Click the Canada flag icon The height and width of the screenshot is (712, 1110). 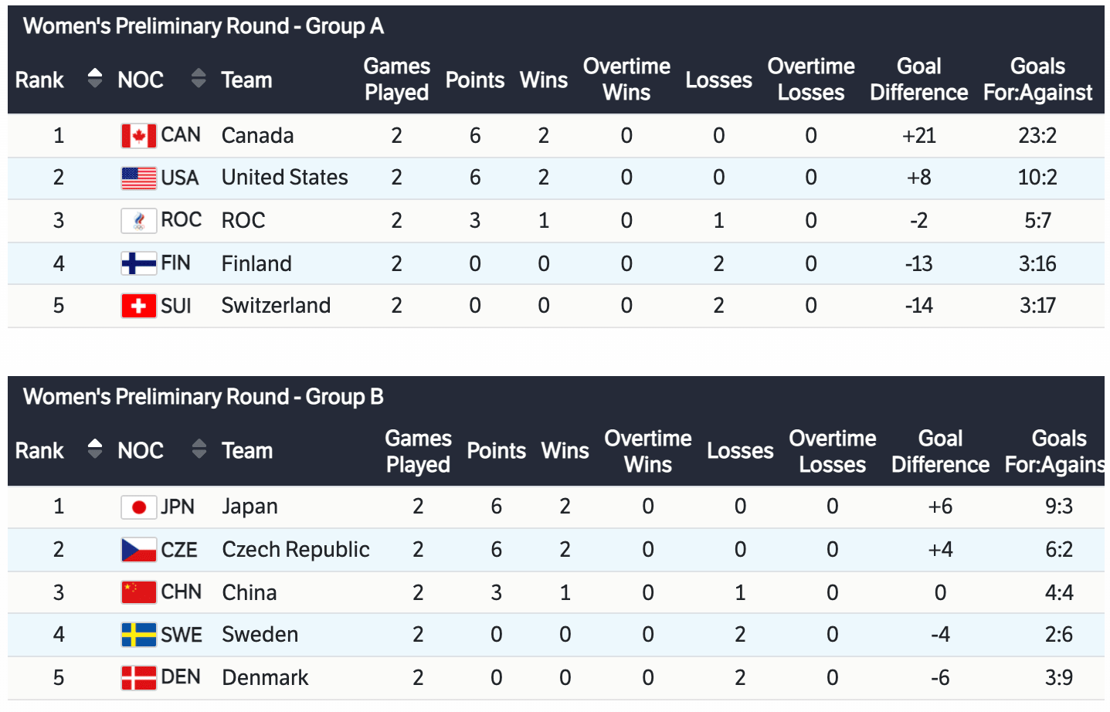[x=138, y=136]
